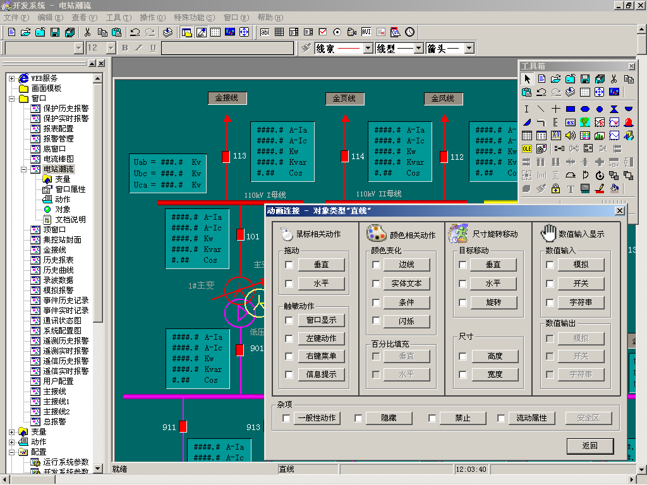Viewport: 647px width, 485px height.
Task: Click the undo arrow in main toolbar
Action: tap(135, 32)
